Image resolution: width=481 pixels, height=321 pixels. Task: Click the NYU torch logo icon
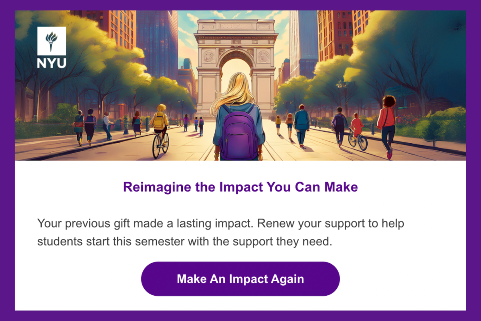[51, 41]
